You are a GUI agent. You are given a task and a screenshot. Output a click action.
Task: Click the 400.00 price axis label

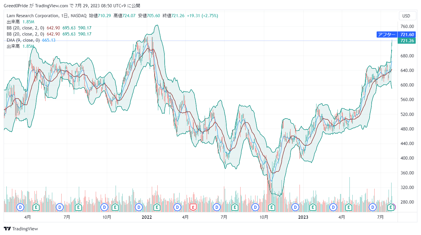pyautogui.click(x=407, y=158)
